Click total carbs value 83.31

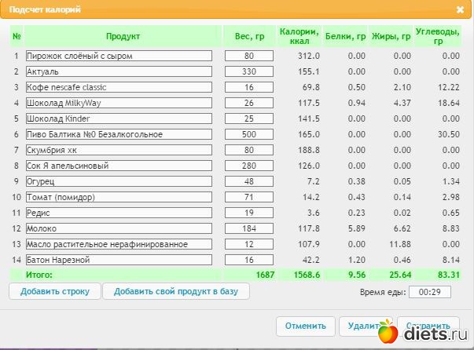[449, 275]
